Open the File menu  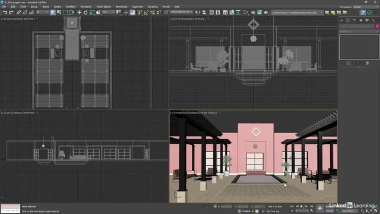tap(4, 7)
